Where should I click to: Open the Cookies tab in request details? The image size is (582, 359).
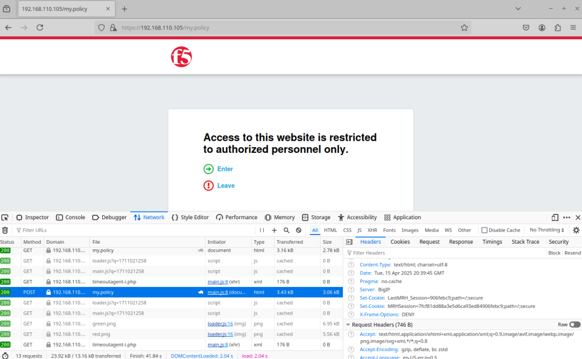pos(400,242)
